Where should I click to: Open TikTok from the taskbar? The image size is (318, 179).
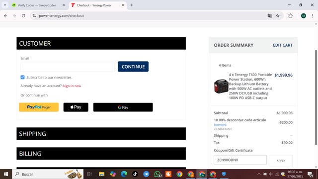pyautogui.click(x=135, y=174)
